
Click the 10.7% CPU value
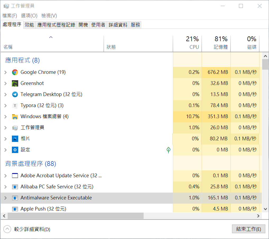(193, 117)
